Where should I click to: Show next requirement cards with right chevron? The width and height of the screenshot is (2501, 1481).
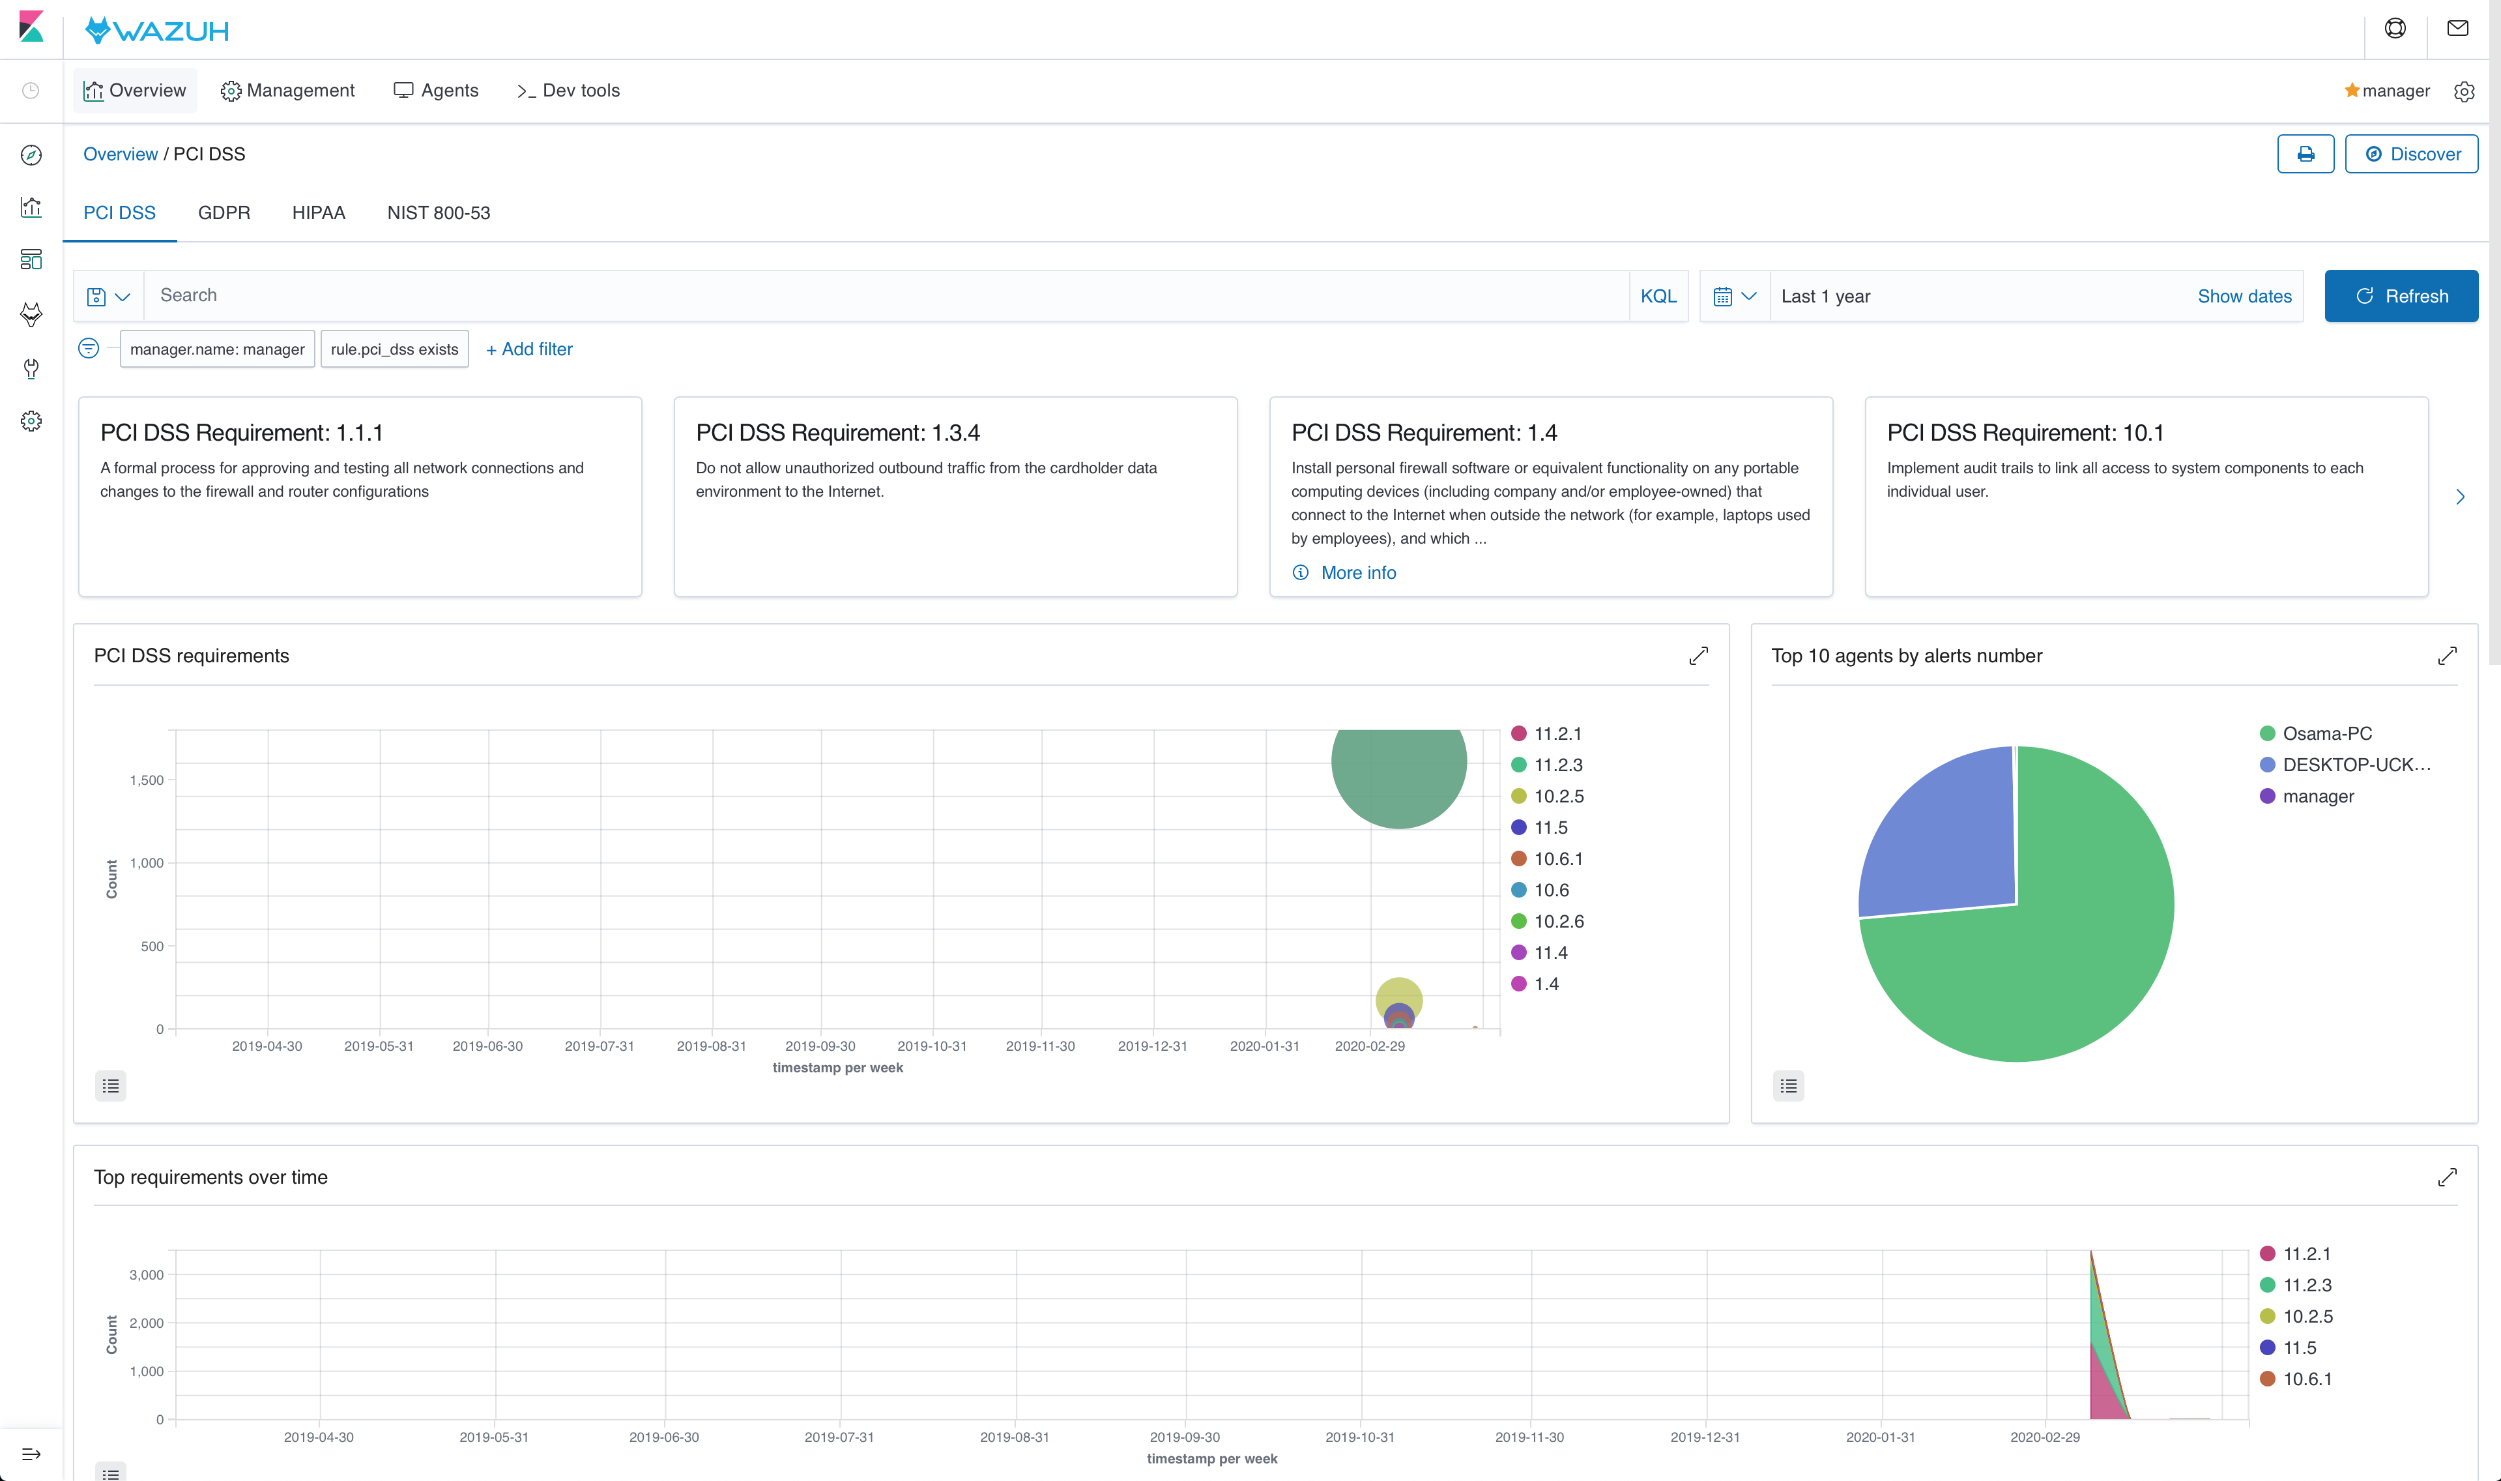[x=2459, y=497]
